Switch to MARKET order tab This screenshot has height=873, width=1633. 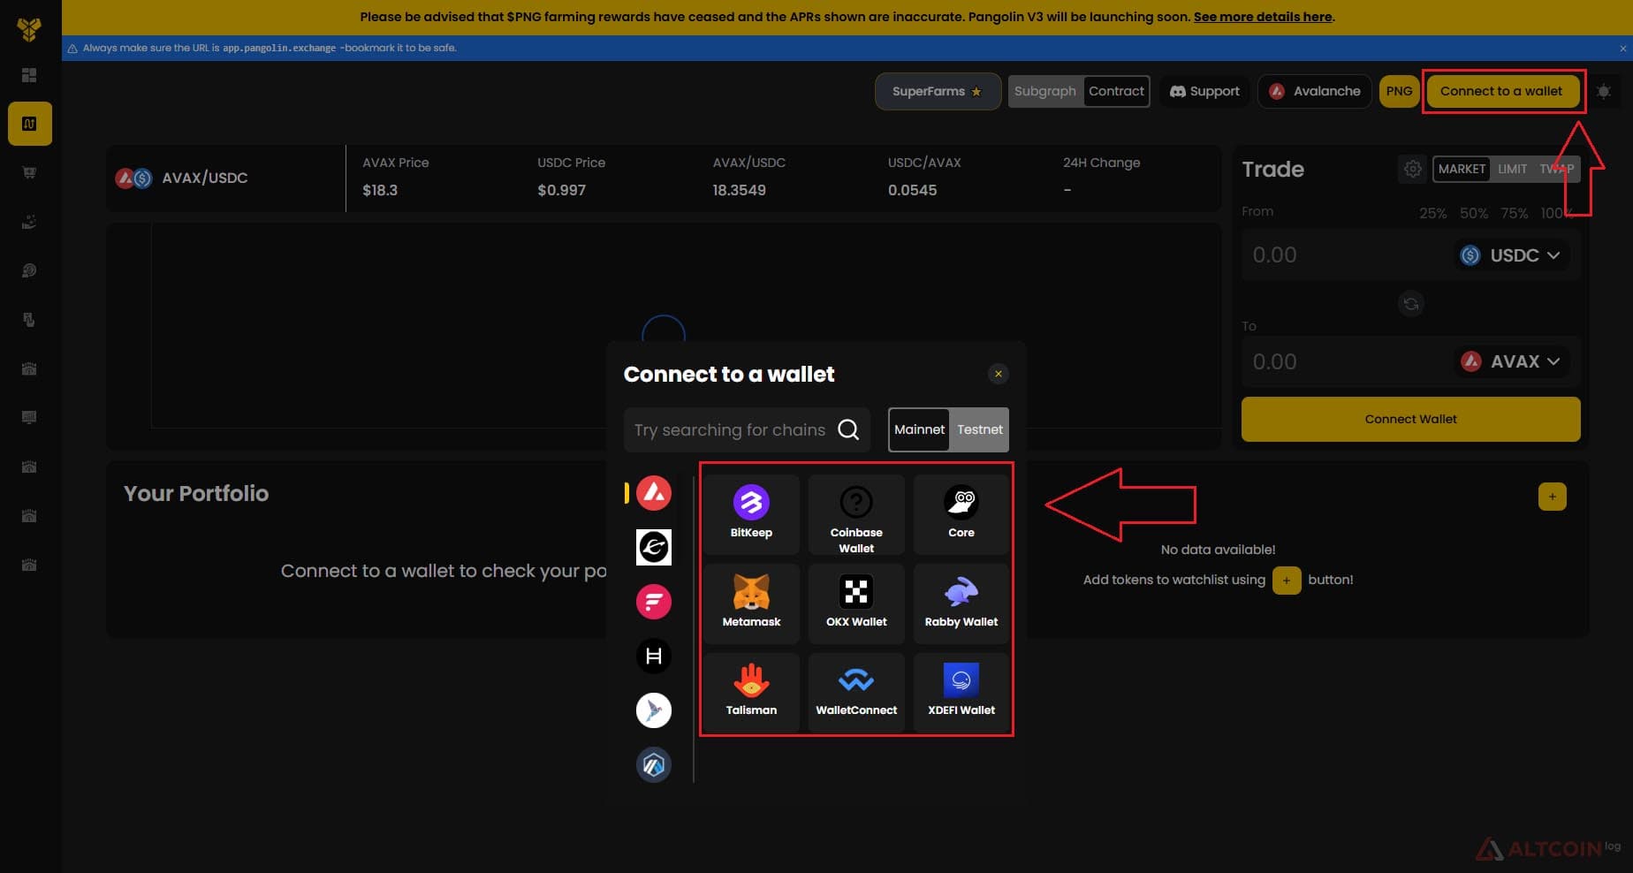point(1462,169)
